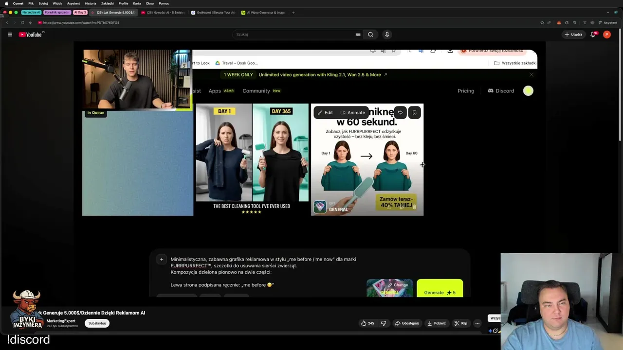Click Animate on the generated ad image

point(353,113)
